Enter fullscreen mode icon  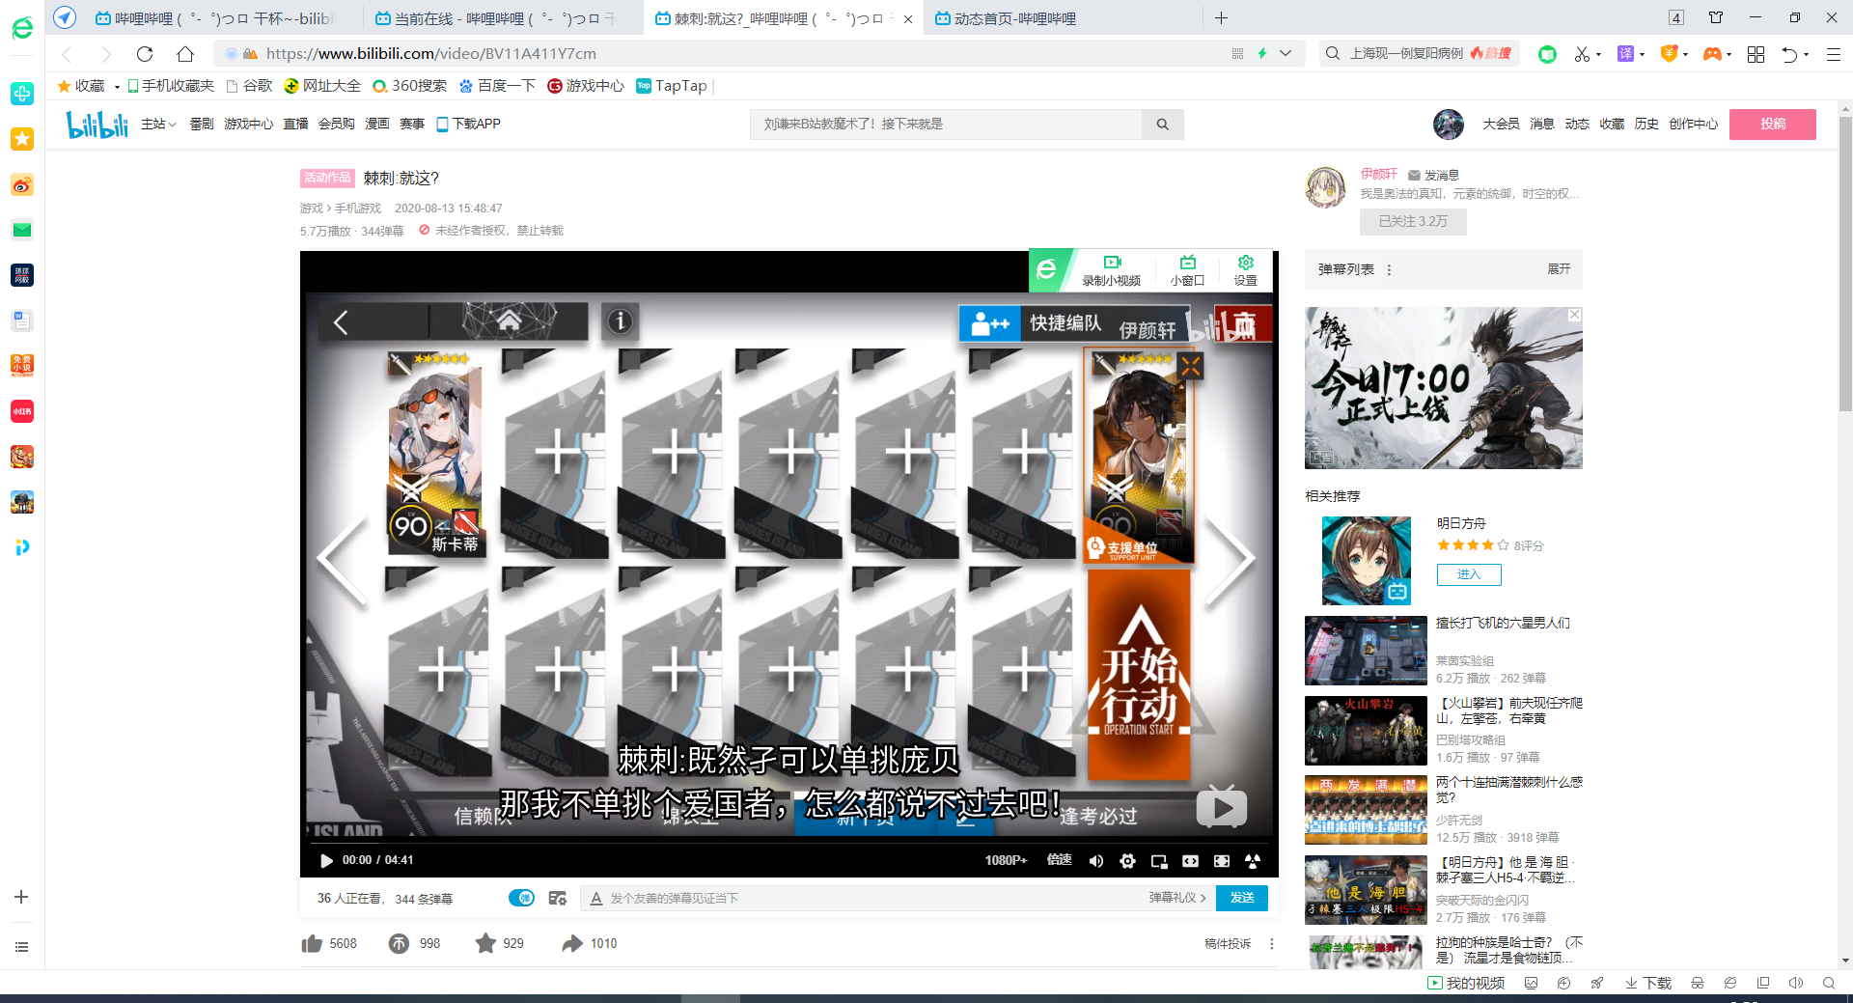click(1222, 861)
